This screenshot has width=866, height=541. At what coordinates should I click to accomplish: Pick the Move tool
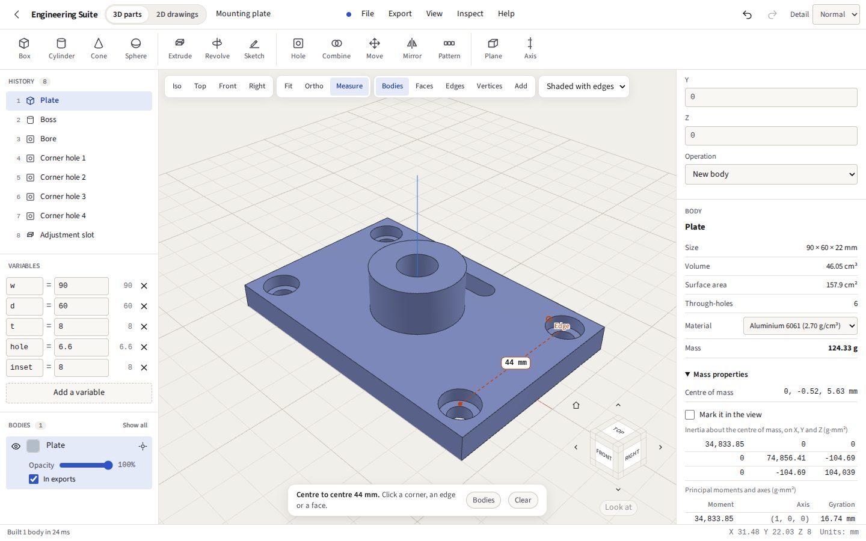(375, 49)
